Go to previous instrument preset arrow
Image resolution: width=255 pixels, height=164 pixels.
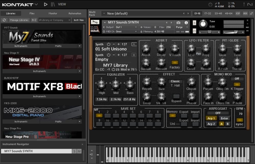[x=167, y=23]
